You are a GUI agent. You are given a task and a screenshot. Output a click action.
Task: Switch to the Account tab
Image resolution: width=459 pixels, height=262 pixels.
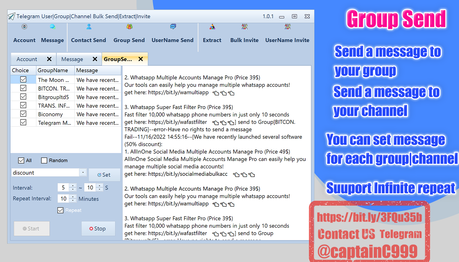click(27, 59)
